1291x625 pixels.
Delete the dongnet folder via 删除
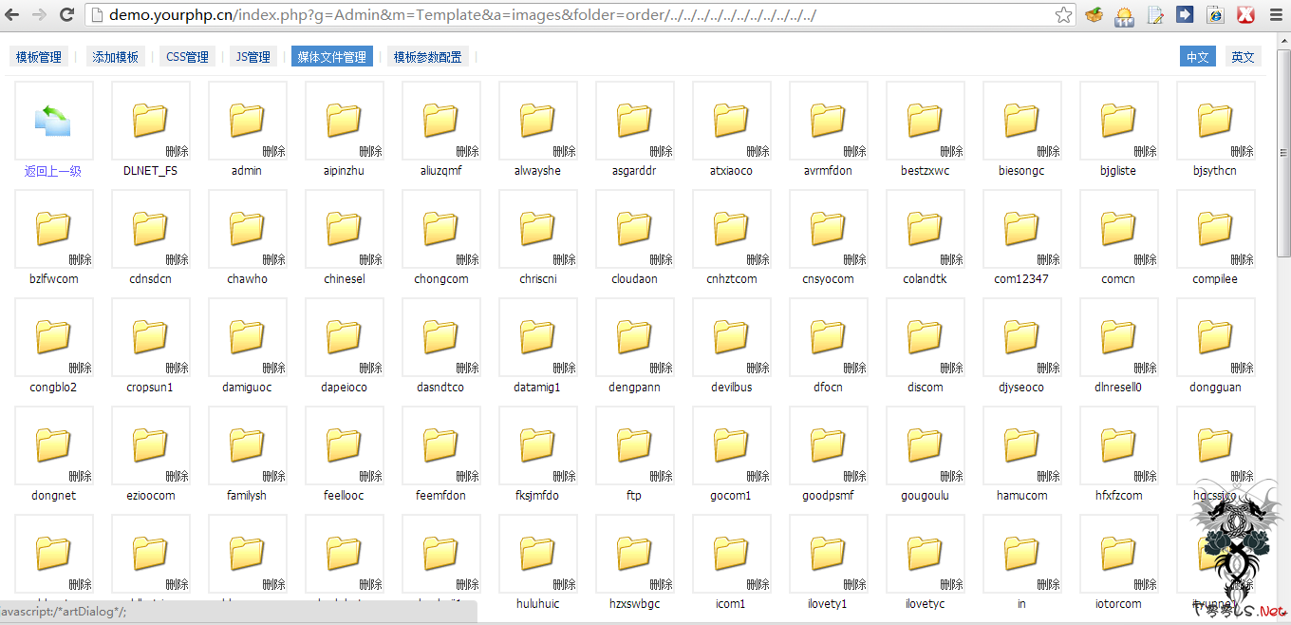click(81, 476)
